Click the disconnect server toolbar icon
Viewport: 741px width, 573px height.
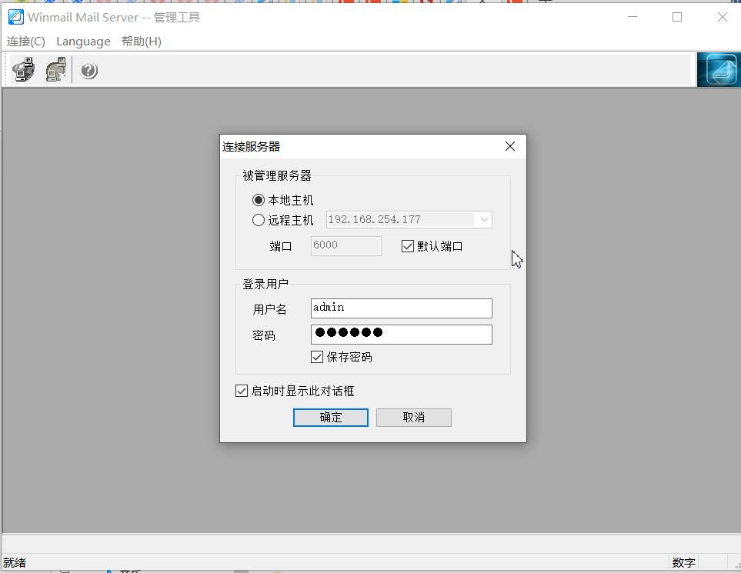pyautogui.click(x=55, y=69)
